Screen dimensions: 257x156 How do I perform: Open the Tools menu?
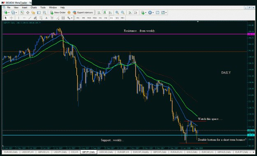coord(43,7)
